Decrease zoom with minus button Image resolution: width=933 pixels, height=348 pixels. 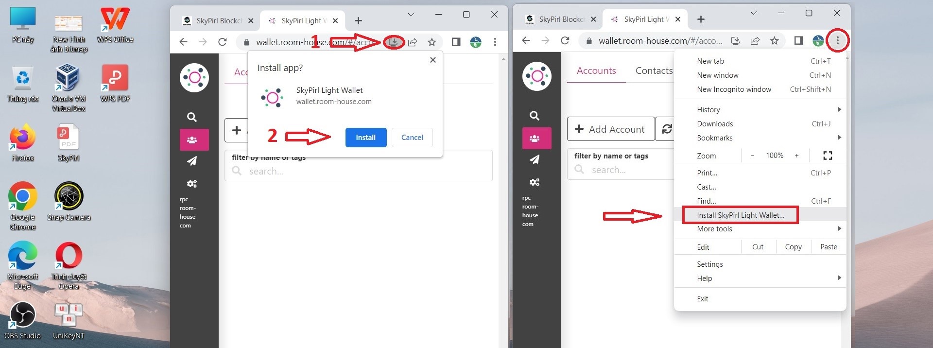[x=752, y=156]
